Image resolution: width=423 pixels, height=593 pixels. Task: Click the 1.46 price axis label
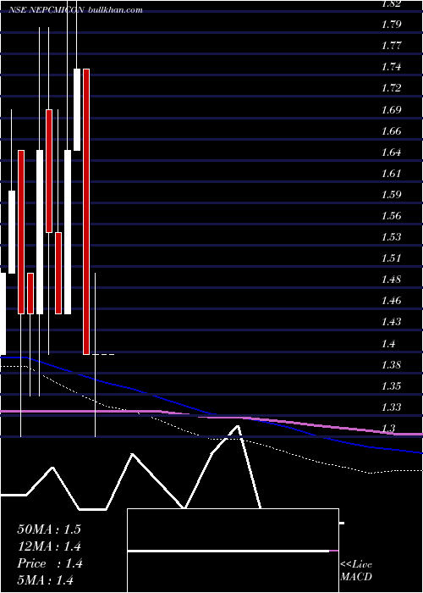pyautogui.click(x=391, y=301)
